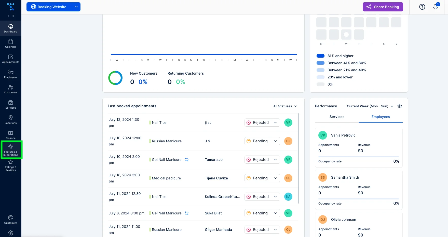The image size is (448, 237).
Task: Click the app logo in the sidebar
Action: click(x=11, y=7)
